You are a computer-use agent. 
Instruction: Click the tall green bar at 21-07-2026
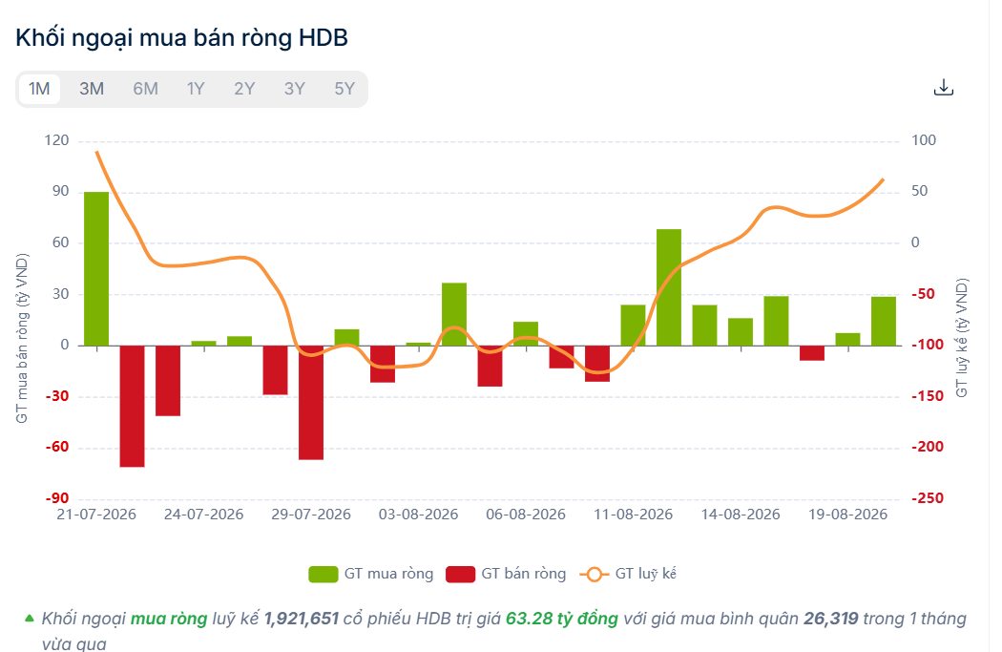pos(96,268)
